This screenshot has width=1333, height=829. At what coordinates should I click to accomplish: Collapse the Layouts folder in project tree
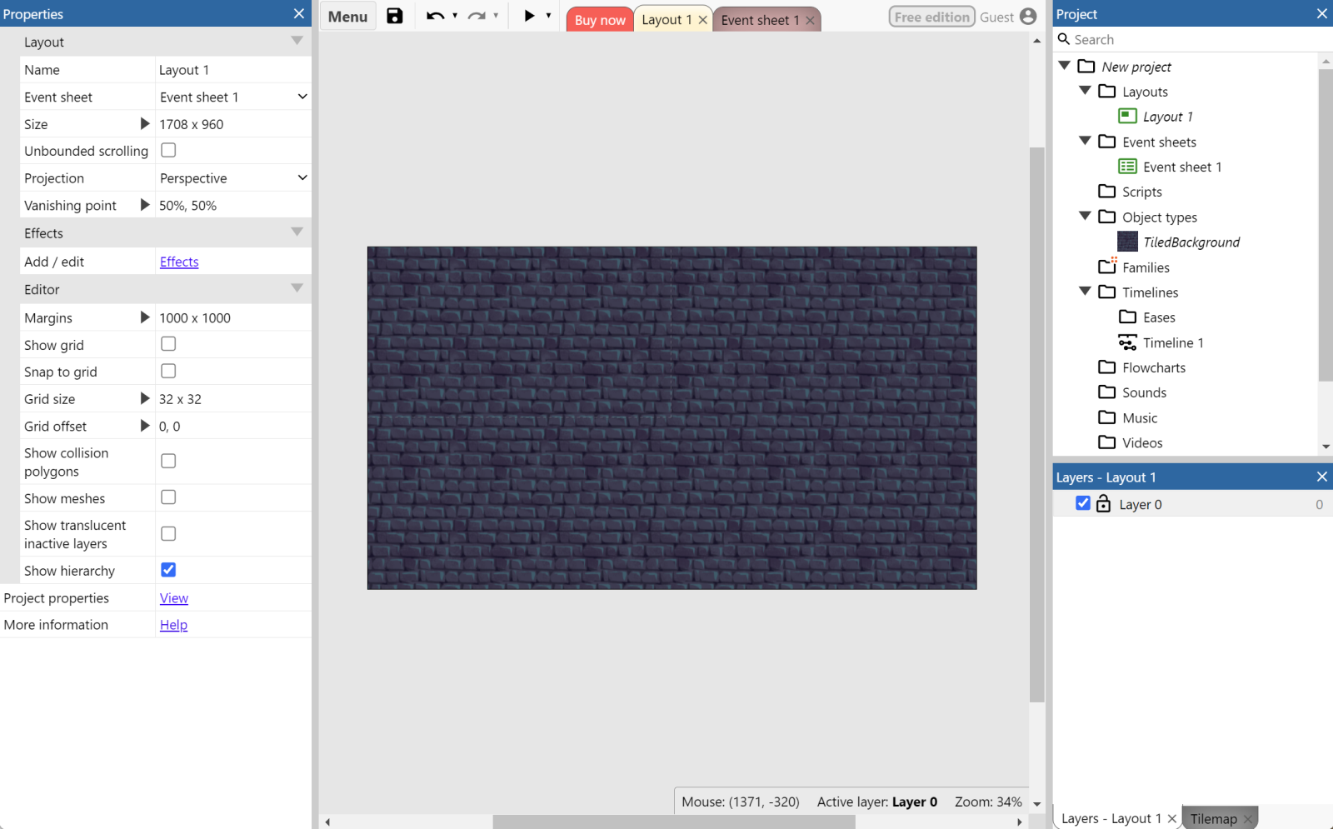tap(1085, 91)
